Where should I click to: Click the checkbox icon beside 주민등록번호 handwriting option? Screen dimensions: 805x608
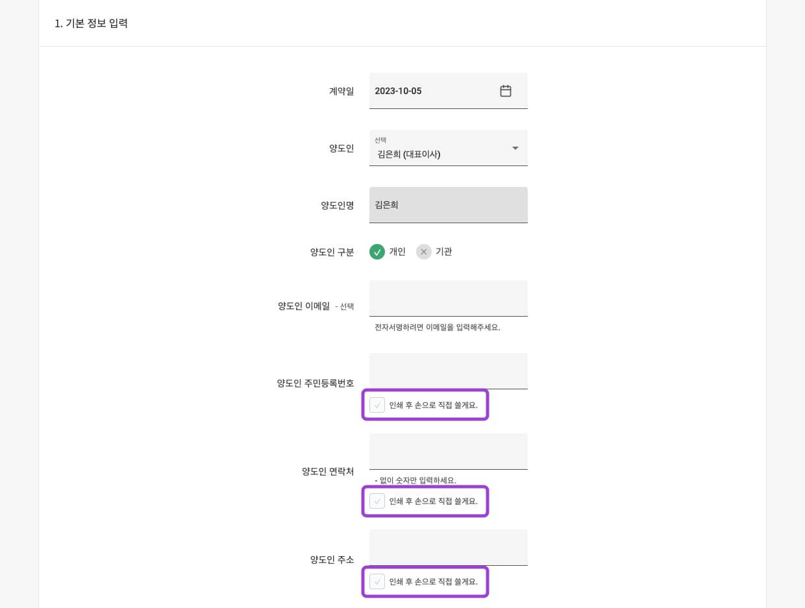(377, 404)
